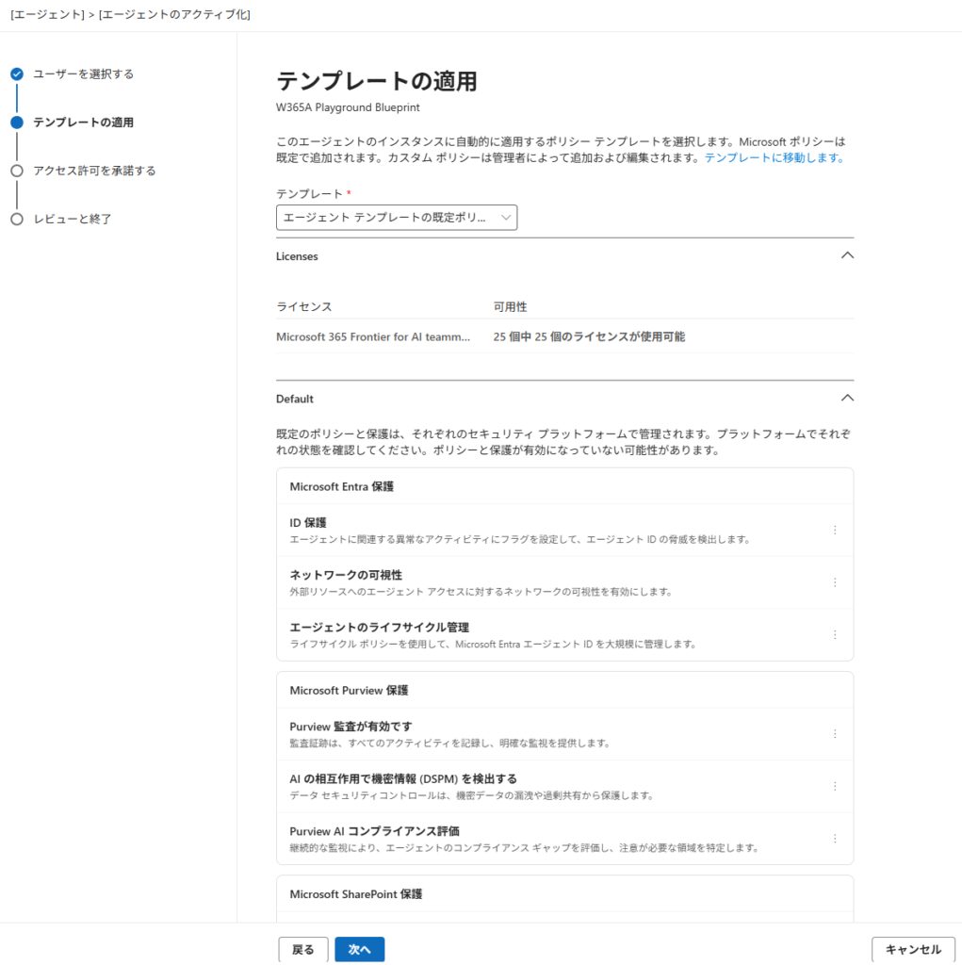Click the Microsoft Purview 保護 card header
The image size is (962, 965).
tap(349, 691)
